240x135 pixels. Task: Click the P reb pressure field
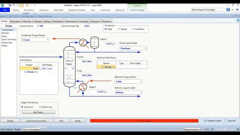point(85,75)
